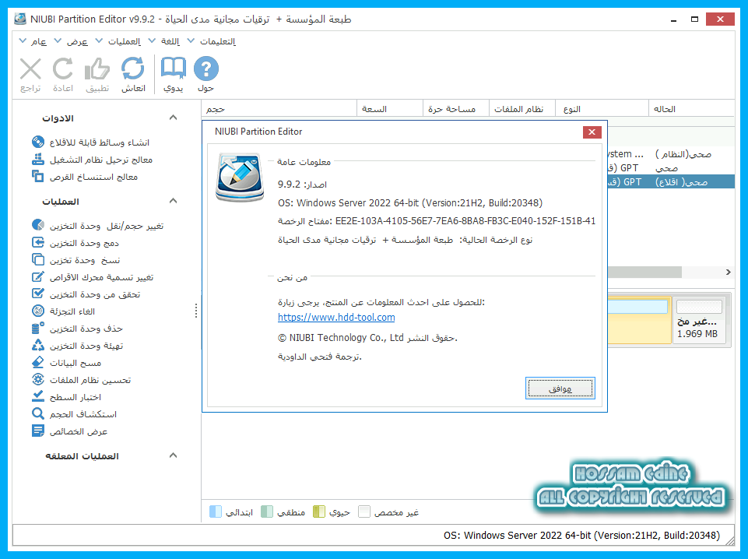
Task: Click the horizontal scrollbar right arrow
Action: (x=728, y=272)
